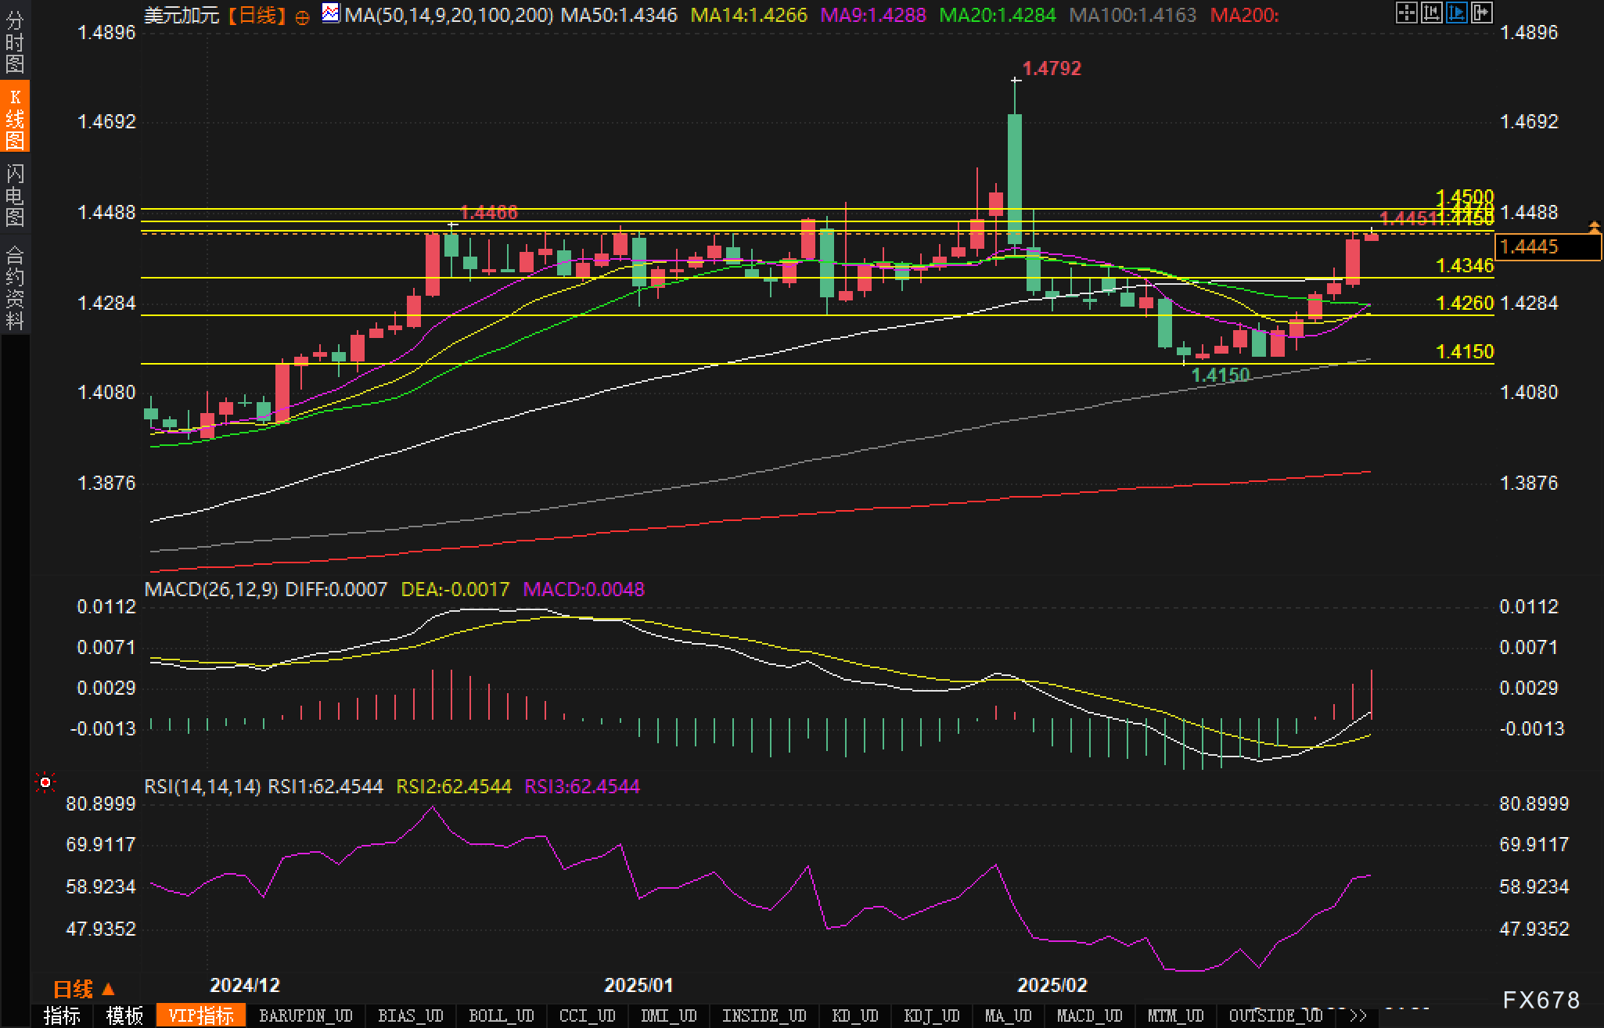
Task: Expand more indicators with >> arrow
Action: tap(1358, 1015)
